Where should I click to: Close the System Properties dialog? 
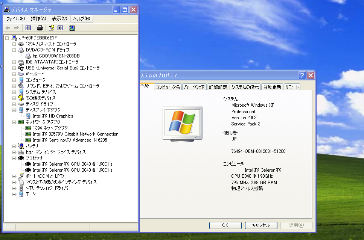pyautogui.click(x=311, y=75)
